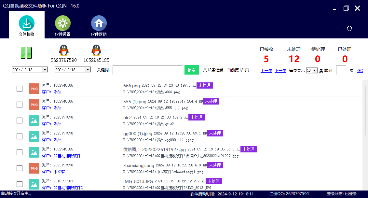
Task: Open the start date dropdown
Action: (x=45, y=70)
